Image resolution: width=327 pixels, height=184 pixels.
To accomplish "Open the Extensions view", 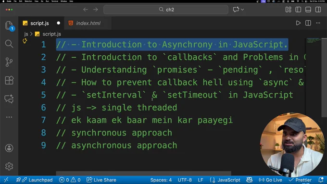I will click(x=9, y=80).
